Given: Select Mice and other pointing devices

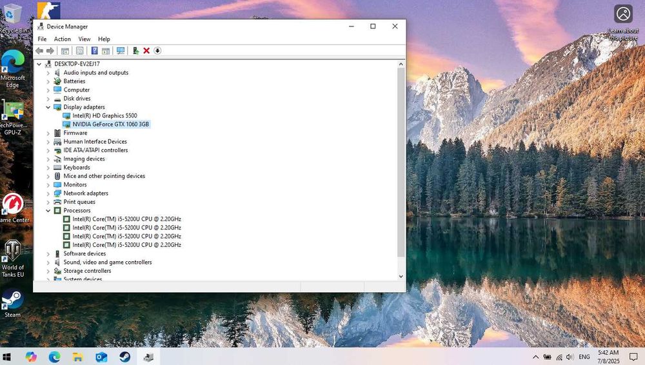Looking at the screenshot, I should pyautogui.click(x=104, y=176).
